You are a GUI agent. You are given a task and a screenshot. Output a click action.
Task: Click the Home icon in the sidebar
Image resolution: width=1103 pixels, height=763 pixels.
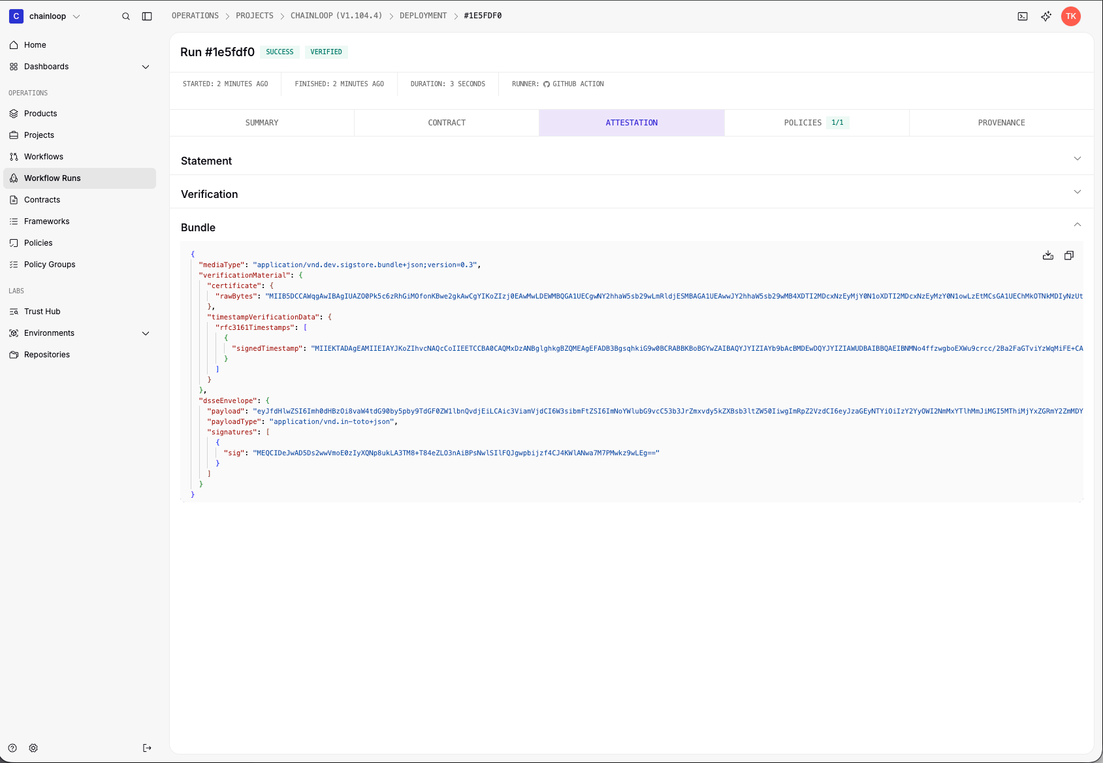14,45
